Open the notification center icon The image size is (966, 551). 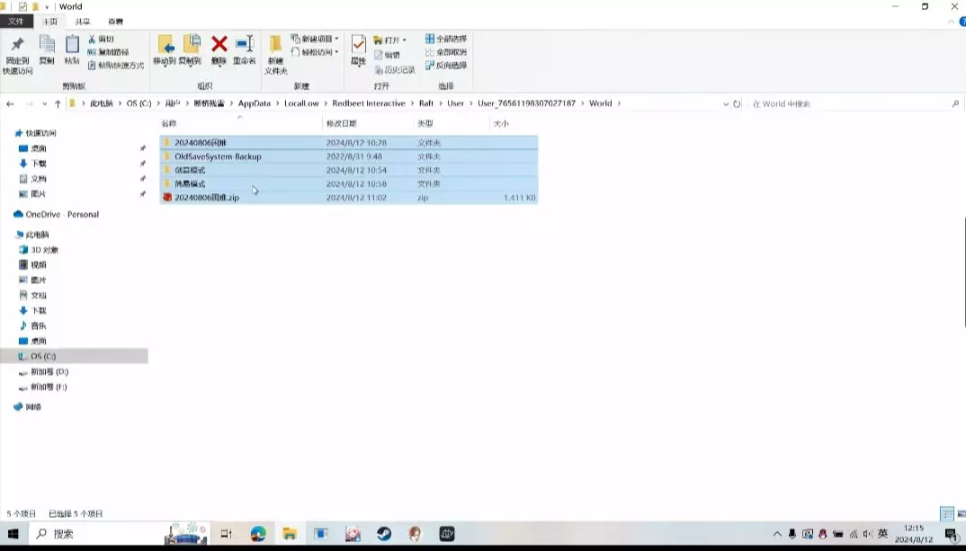pos(953,535)
